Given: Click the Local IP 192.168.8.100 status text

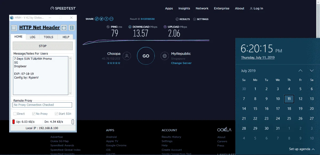Looking at the screenshot, I should click(42, 128).
